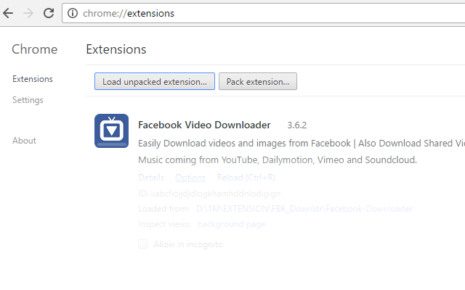Click the 'Inspect views:' label
The width and height of the screenshot is (465, 290).
click(165, 224)
